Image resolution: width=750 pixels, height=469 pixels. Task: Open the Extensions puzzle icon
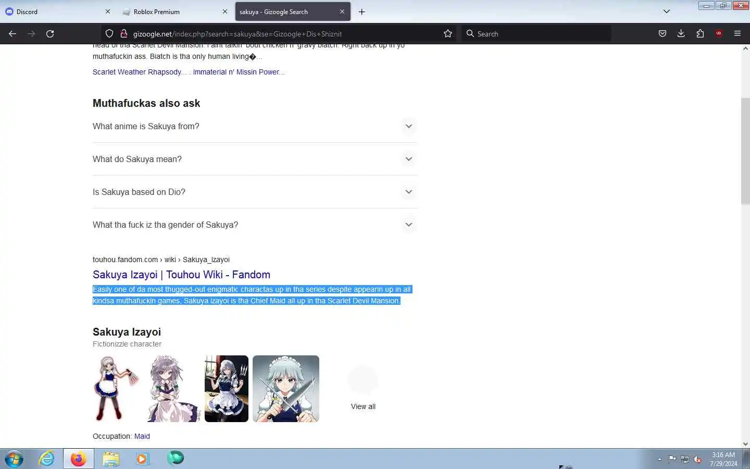700,33
